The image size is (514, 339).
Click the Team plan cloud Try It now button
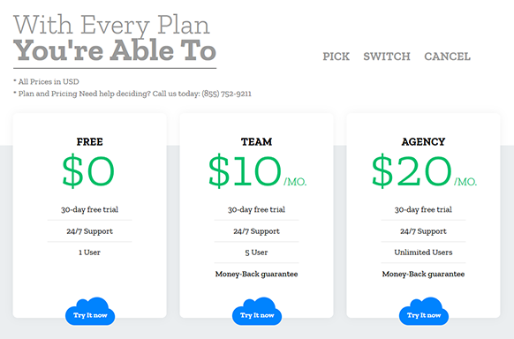point(257,312)
